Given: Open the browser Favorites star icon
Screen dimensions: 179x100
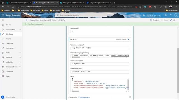Looking at the screenshot, I should [161, 7].
